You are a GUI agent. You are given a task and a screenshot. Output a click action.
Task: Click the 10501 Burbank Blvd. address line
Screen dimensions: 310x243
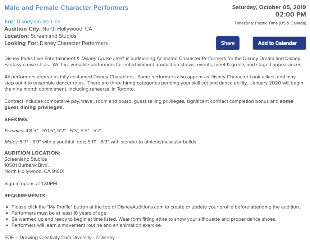point(27,165)
